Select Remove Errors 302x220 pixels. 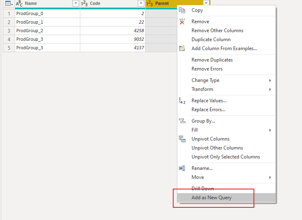coord(227,69)
